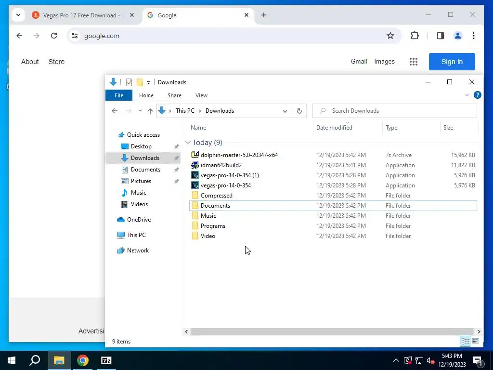Open the Home ribbon tab
This screenshot has height=370, width=493.
(146, 95)
